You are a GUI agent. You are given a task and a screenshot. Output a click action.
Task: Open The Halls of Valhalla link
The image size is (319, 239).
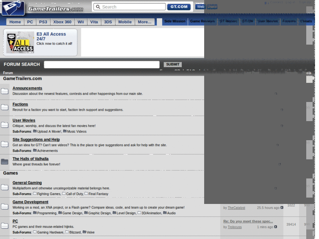(31, 159)
